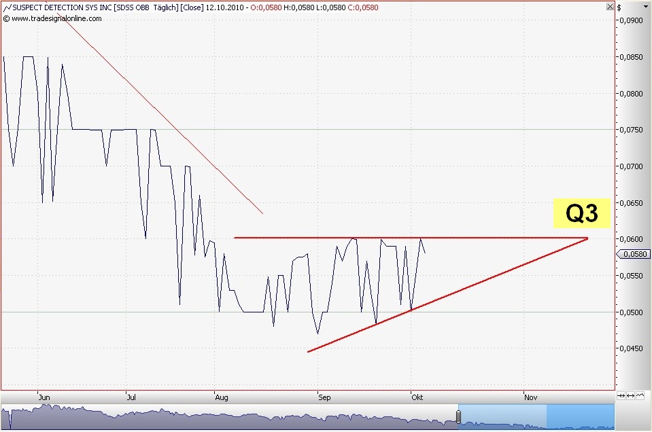This screenshot has height=432, width=652.
Task: Select the yellow Q3 annotation label
Action: point(582,213)
